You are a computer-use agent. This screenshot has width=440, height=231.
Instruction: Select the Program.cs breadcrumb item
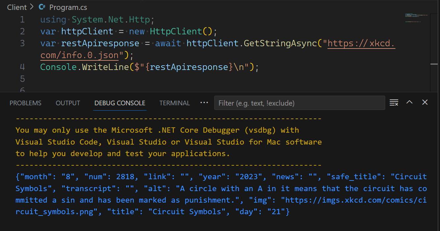[x=68, y=7]
